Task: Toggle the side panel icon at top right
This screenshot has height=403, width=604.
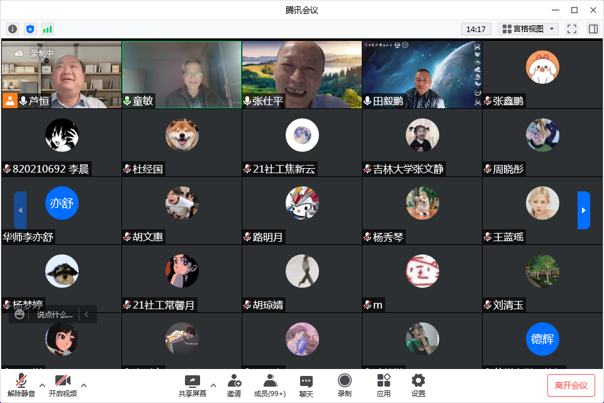Action: (x=593, y=29)
